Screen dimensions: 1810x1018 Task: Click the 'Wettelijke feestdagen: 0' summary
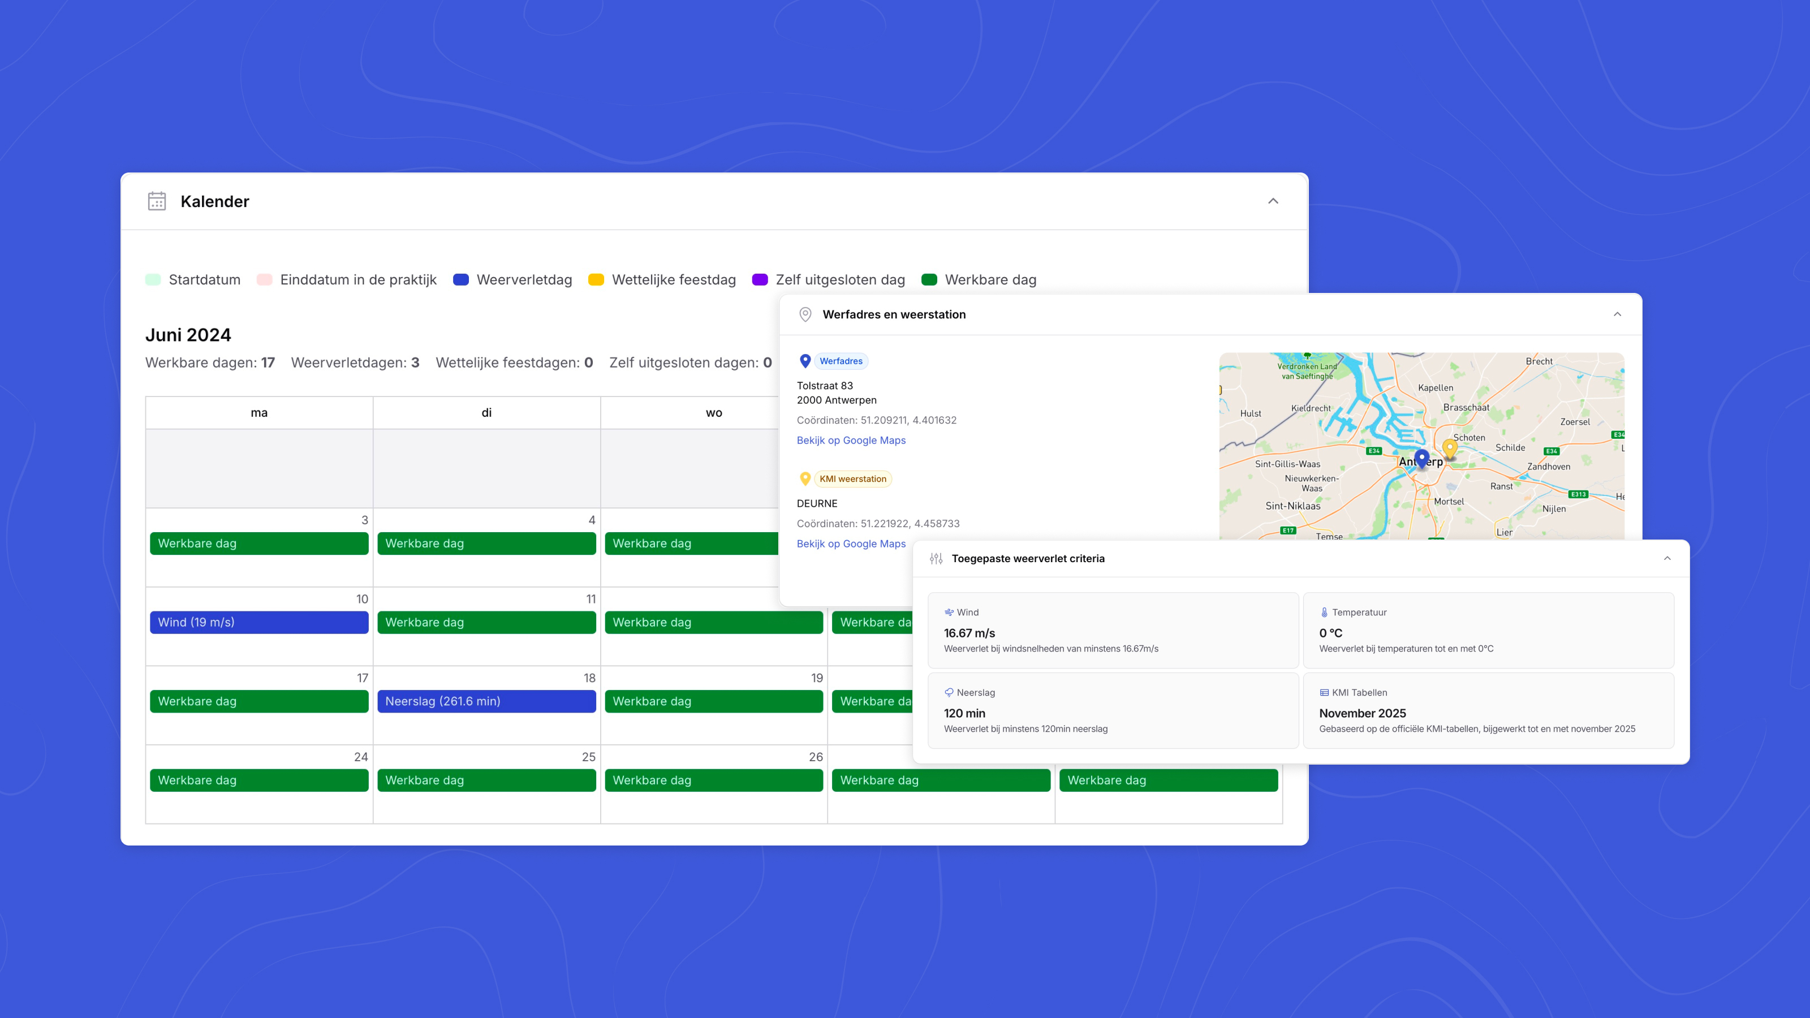click(x=514, y=363)
